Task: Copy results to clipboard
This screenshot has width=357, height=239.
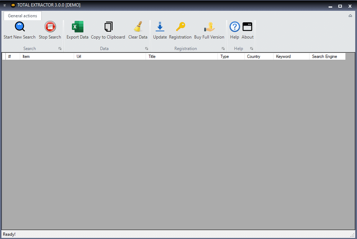Action: [108, 30]
